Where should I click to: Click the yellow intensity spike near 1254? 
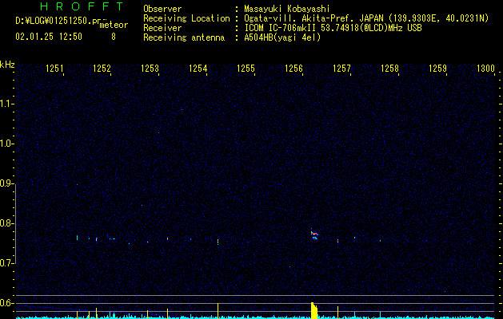218,311
